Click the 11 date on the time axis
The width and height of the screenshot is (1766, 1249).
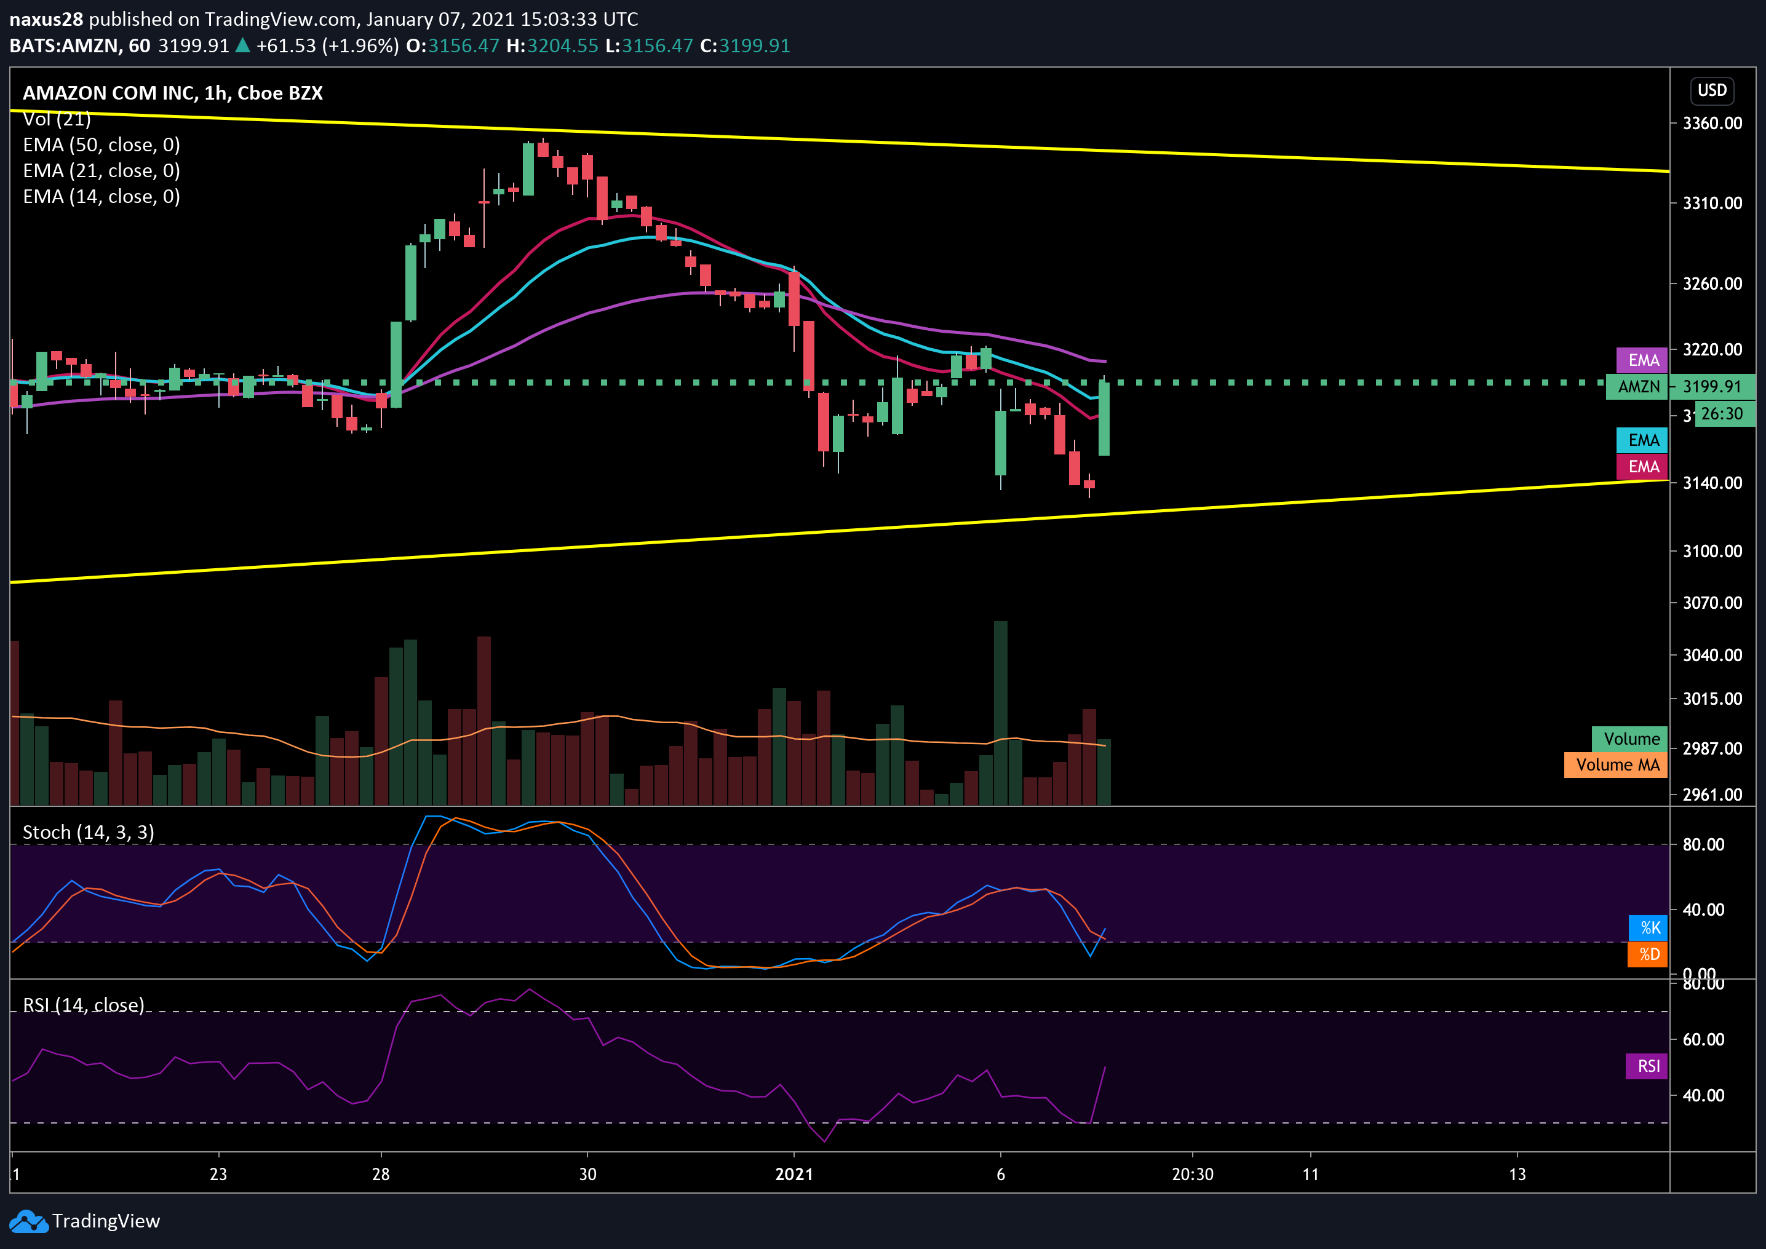coord(1311,1175)
